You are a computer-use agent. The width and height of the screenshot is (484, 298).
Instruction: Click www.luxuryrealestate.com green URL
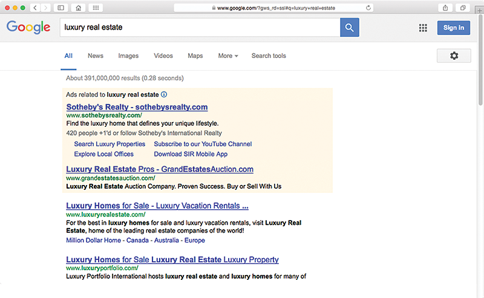[x=105, y=215]
